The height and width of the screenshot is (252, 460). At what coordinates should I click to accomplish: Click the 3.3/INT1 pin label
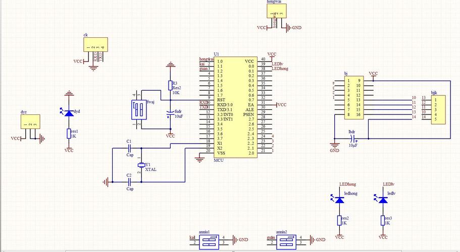tap(225, 119)
